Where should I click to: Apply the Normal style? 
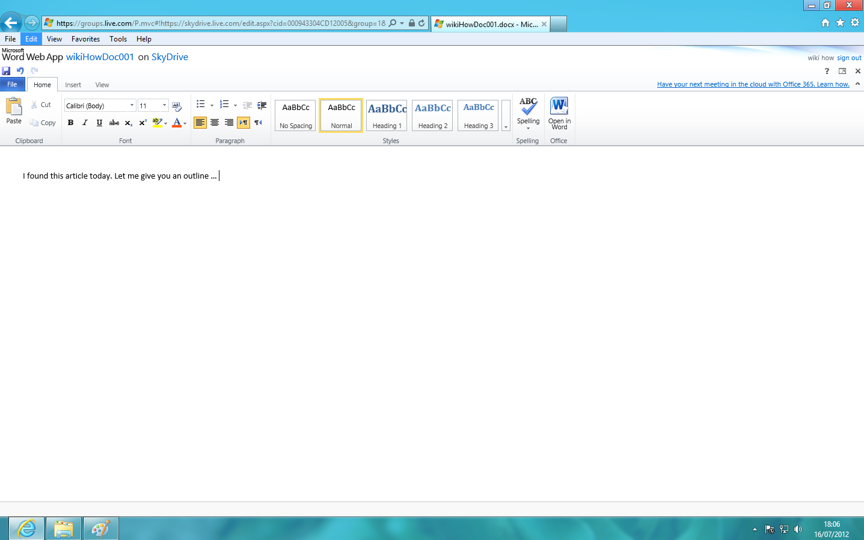pyautogui.click(x=341, y=115)
